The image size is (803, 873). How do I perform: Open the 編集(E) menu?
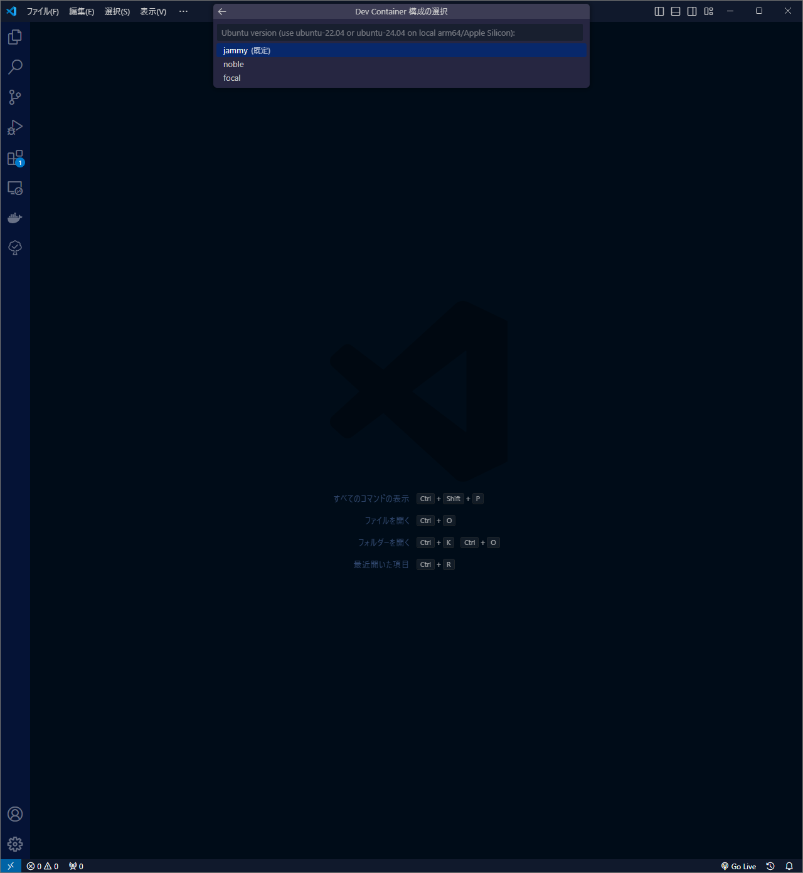tap(82, 11)
